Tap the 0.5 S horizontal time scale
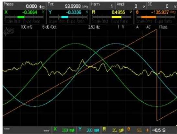 pos(159,130)
